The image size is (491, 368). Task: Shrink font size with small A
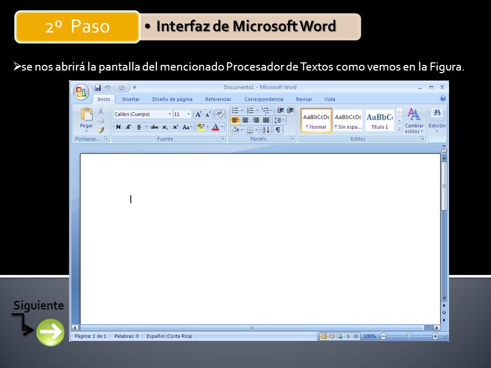[208, 114]
